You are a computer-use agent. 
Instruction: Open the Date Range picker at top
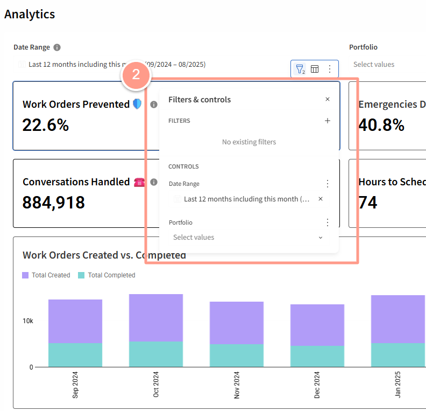point(151,65)
